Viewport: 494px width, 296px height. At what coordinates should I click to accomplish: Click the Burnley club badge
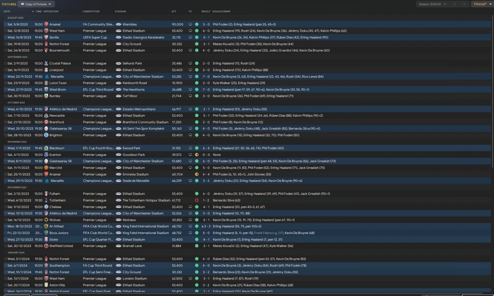click(46, 96)
